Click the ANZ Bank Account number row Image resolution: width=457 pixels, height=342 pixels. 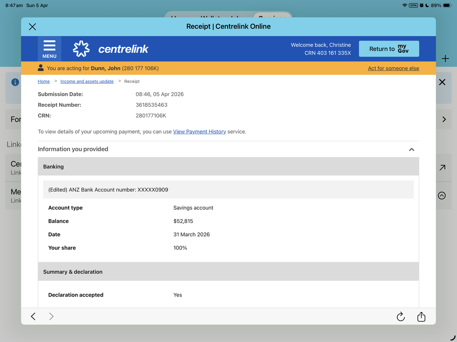(x=228, y=190)
